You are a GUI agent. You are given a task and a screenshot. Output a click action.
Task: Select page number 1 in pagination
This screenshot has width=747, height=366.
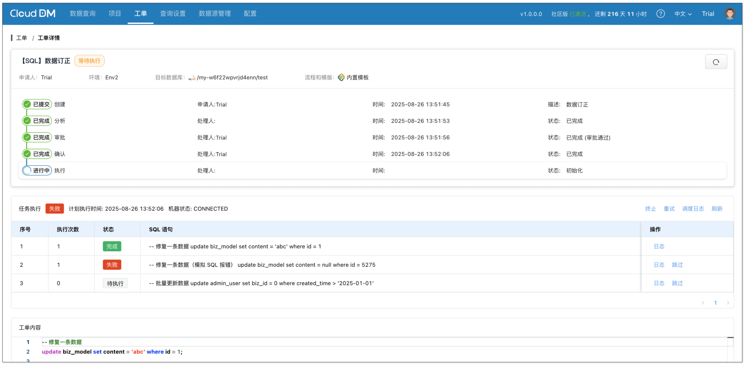point(715,303)
